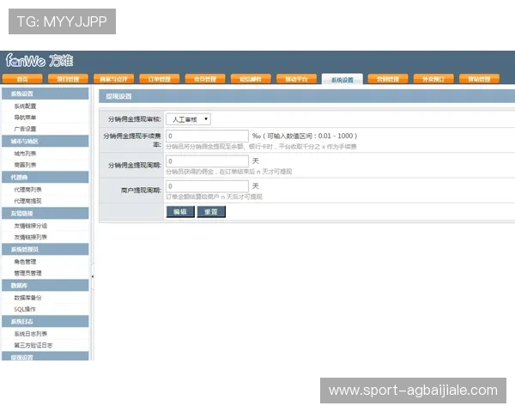Open the 人工审核 withdrawal review dropdown
515x412 pixels.
click(188, 119)
